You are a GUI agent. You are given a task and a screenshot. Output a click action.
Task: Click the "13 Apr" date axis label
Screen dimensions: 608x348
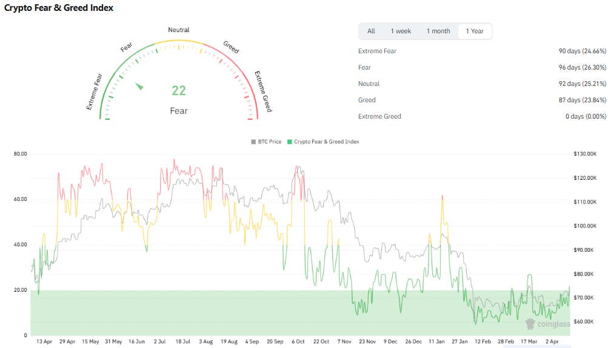tap(44, 341)
